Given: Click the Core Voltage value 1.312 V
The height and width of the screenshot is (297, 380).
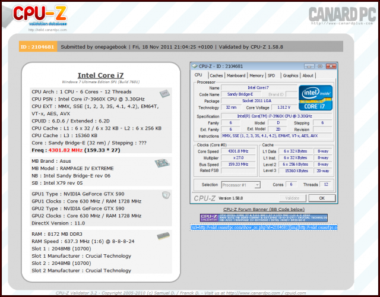Looking at the screenshot, I should pyautogui.click(x=284, y=107).
